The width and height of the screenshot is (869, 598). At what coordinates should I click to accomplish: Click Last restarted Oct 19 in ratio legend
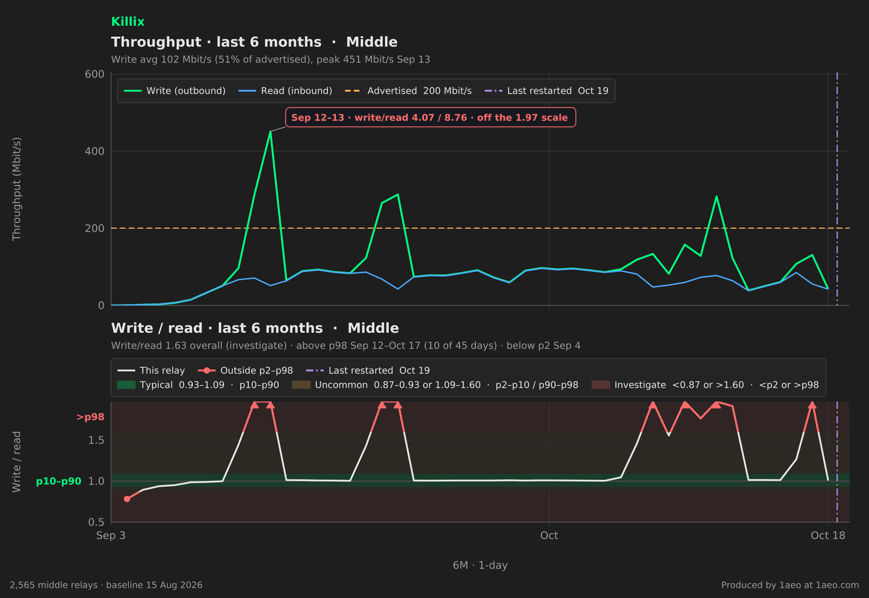pos(368,371)
